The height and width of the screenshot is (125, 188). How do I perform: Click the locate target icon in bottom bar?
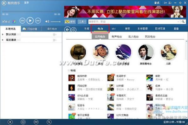[x=23, y=122]
